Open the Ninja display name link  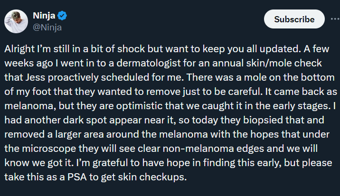tap(43, 16)
